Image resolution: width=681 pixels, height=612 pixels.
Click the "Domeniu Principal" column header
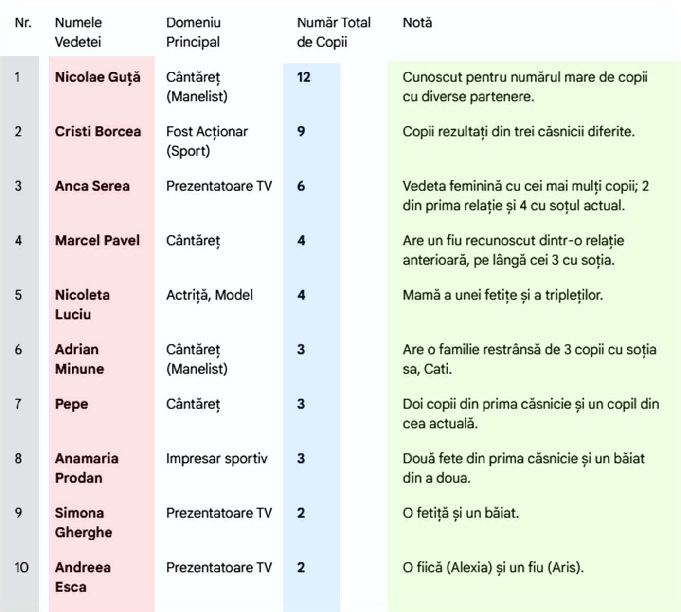pos(193,32)
